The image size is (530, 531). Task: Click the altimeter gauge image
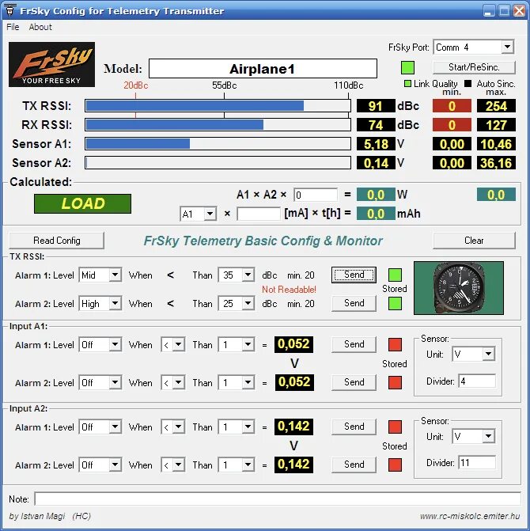[459, 288]
